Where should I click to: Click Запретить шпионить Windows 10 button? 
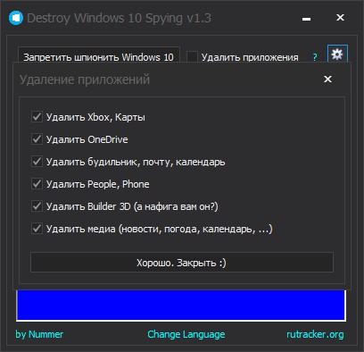99,54
